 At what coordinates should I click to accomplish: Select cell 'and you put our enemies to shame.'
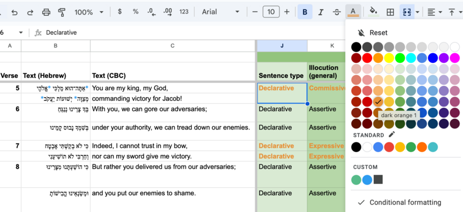pyautogui.click(x=173, y=200)
